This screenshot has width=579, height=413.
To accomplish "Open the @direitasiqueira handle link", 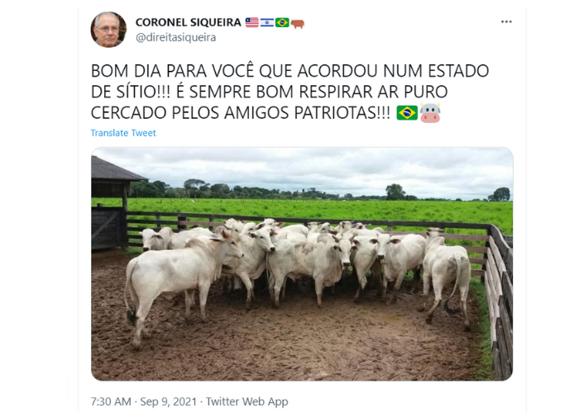I will (175, 38).
